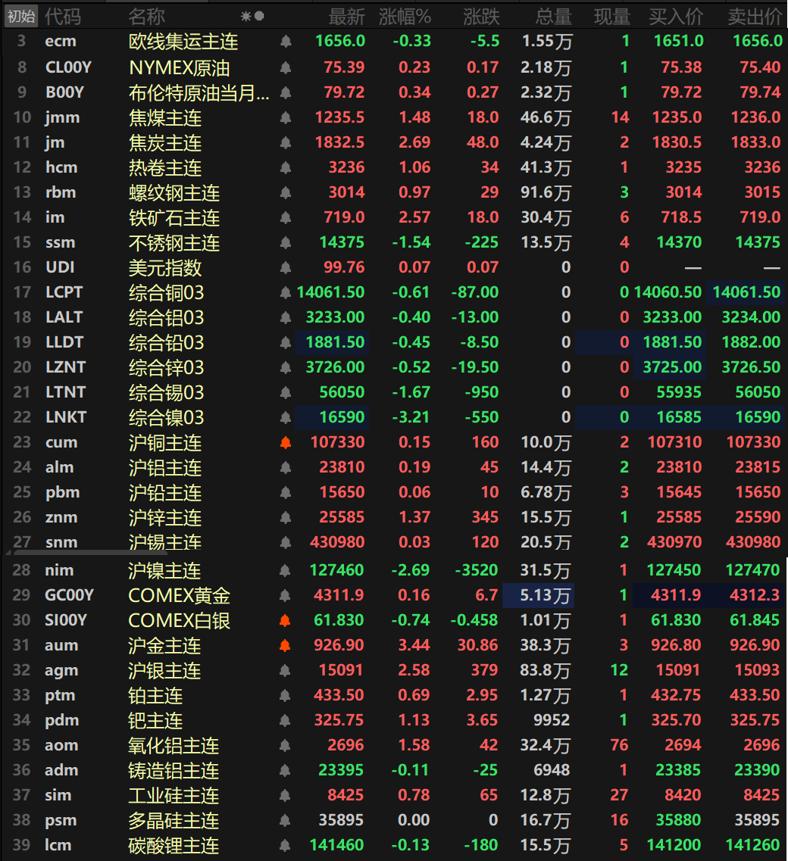Viewport: 788px width, 861px height.
Task: Select the 综合锌03 row name
Action: pos(167,367)
